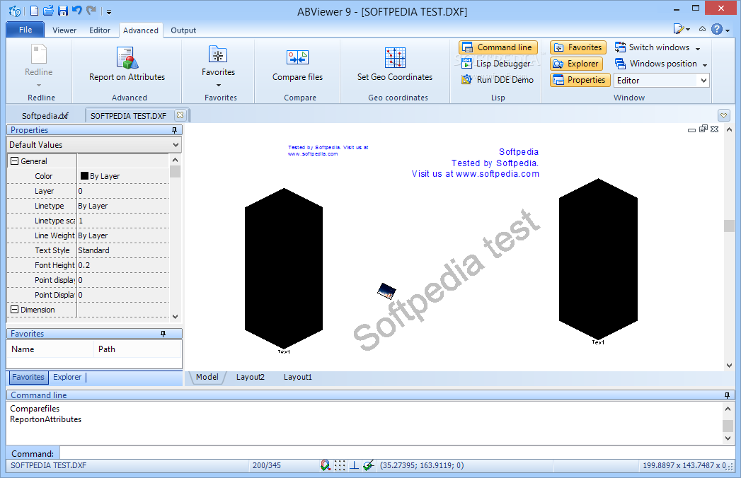Toggle the Explorer panel button
The height and width of the screenshot is (478, 741).
point(577,64)
